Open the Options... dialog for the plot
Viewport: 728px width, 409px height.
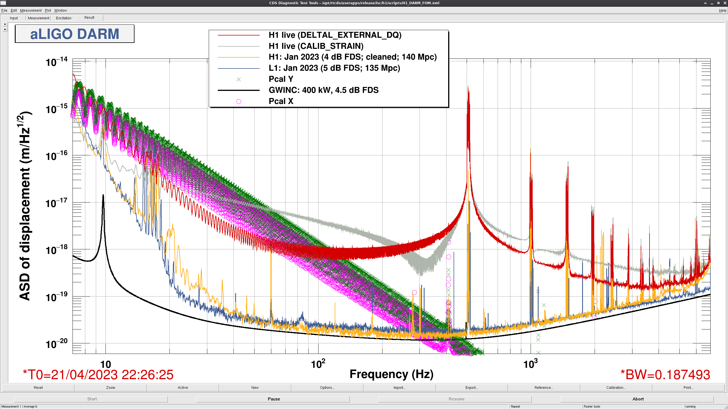[327, 387]
